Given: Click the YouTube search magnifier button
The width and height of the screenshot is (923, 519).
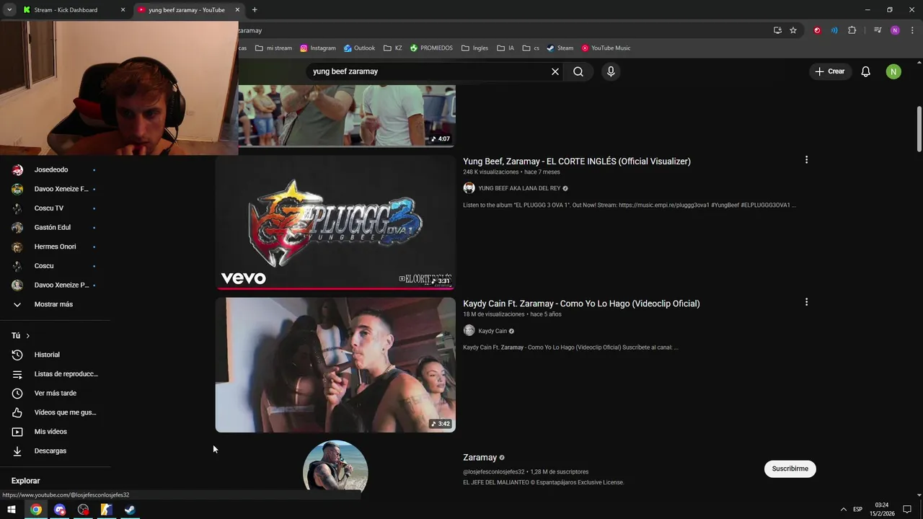Looking at the screenshot, I should (578, 71).
